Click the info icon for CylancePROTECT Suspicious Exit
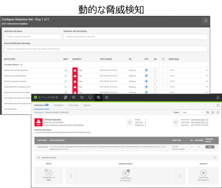This screenshot has width=222, height=188. (x=66, y=87)
